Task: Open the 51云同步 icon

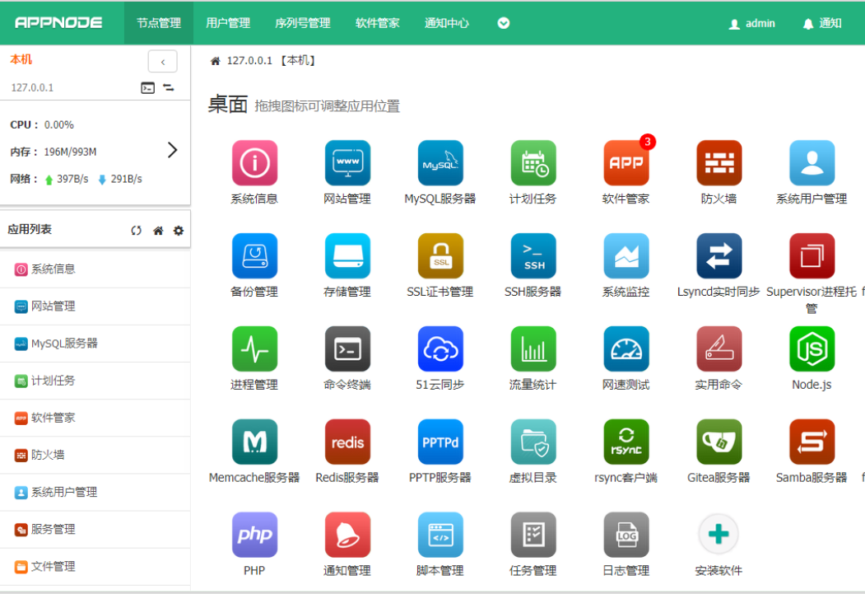Action: [x=440, y=348]
